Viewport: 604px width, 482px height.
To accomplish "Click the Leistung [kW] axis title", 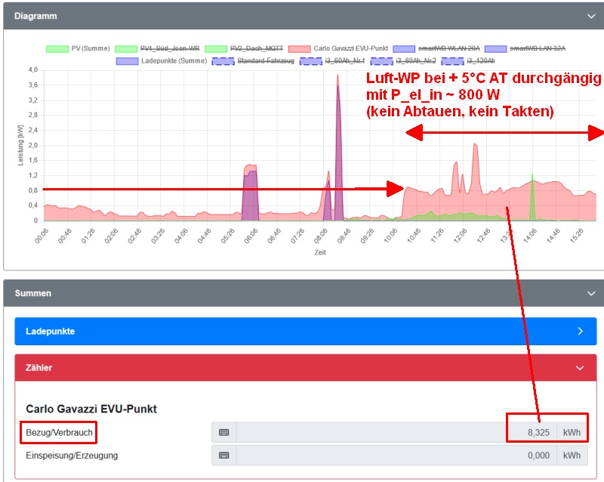I will coord(20,145).
